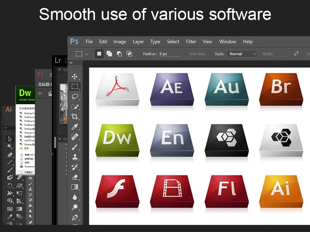Open the Layer menu
Image resolution: width=310 pixels, height=232 pixels.
138,42
